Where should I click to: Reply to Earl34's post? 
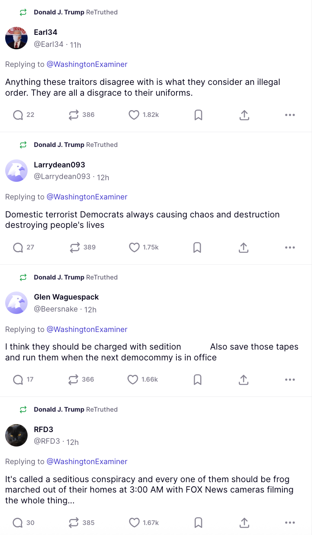click(18, 115)
